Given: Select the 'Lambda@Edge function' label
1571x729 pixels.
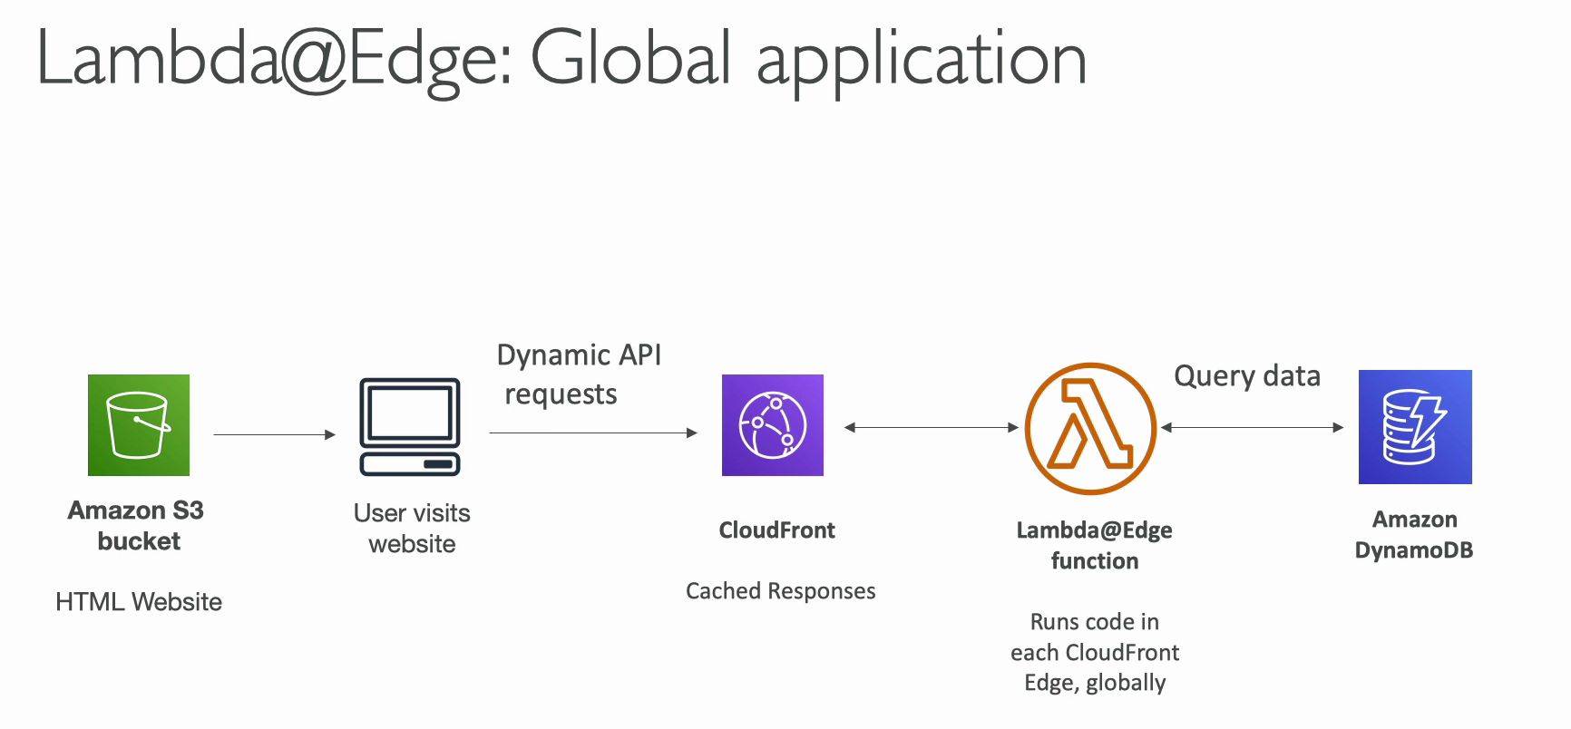Looking at the screenshot, I should 1094,545.
